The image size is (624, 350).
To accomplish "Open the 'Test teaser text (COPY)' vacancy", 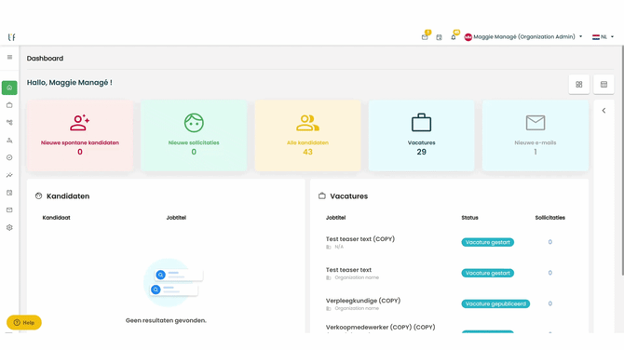I will (360, 239).
